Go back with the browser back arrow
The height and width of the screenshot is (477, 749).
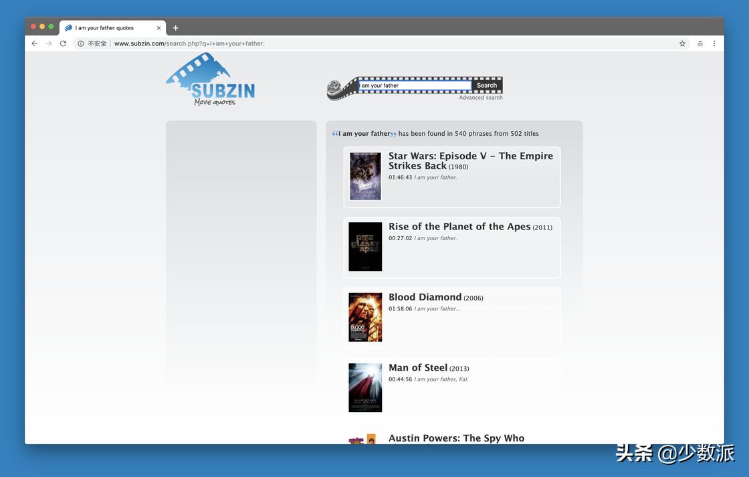[34, 43]
